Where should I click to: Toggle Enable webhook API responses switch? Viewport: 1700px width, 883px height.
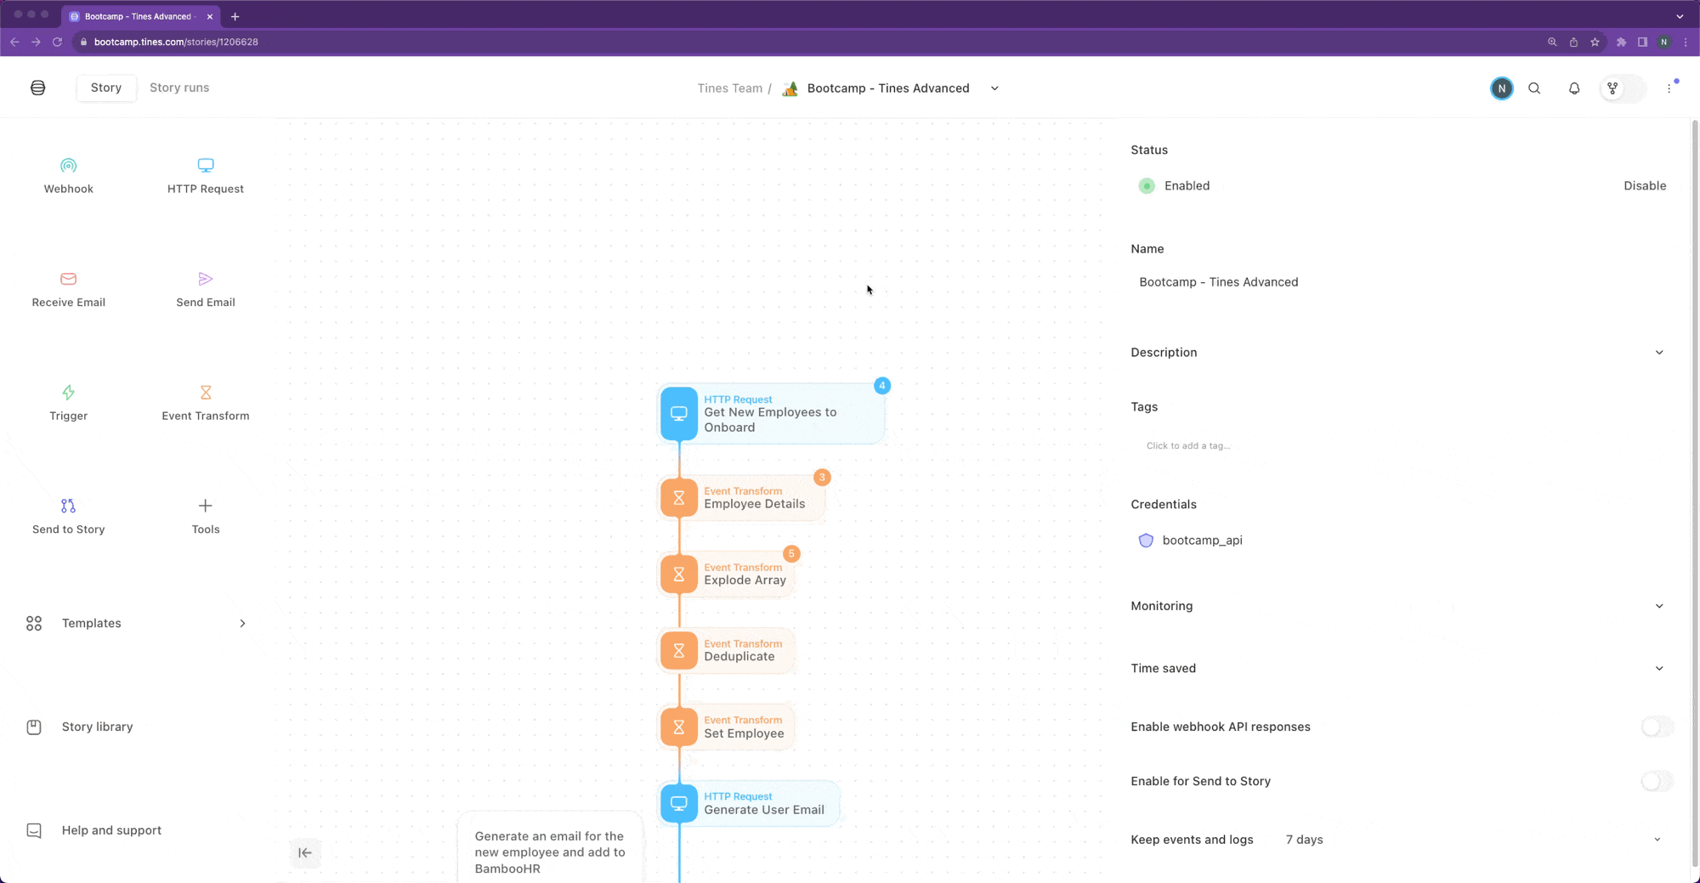pos(1657,727)
